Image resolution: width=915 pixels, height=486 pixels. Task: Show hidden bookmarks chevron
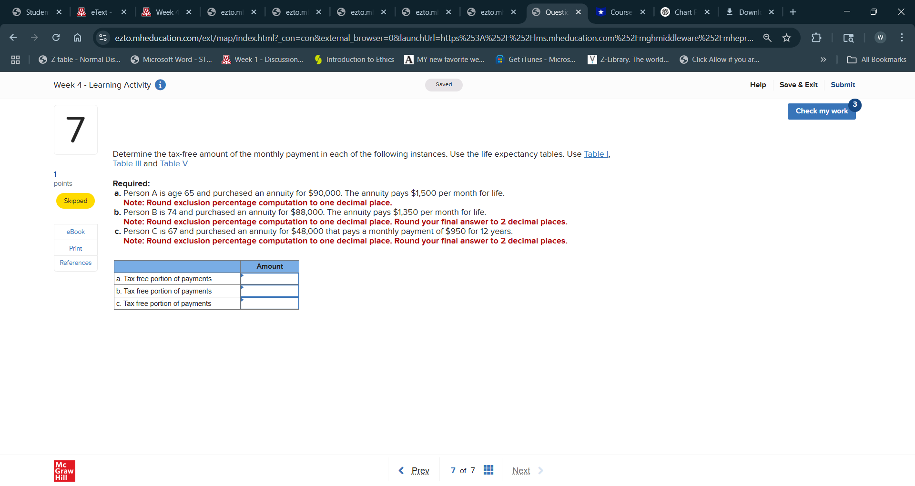(823, 60)
